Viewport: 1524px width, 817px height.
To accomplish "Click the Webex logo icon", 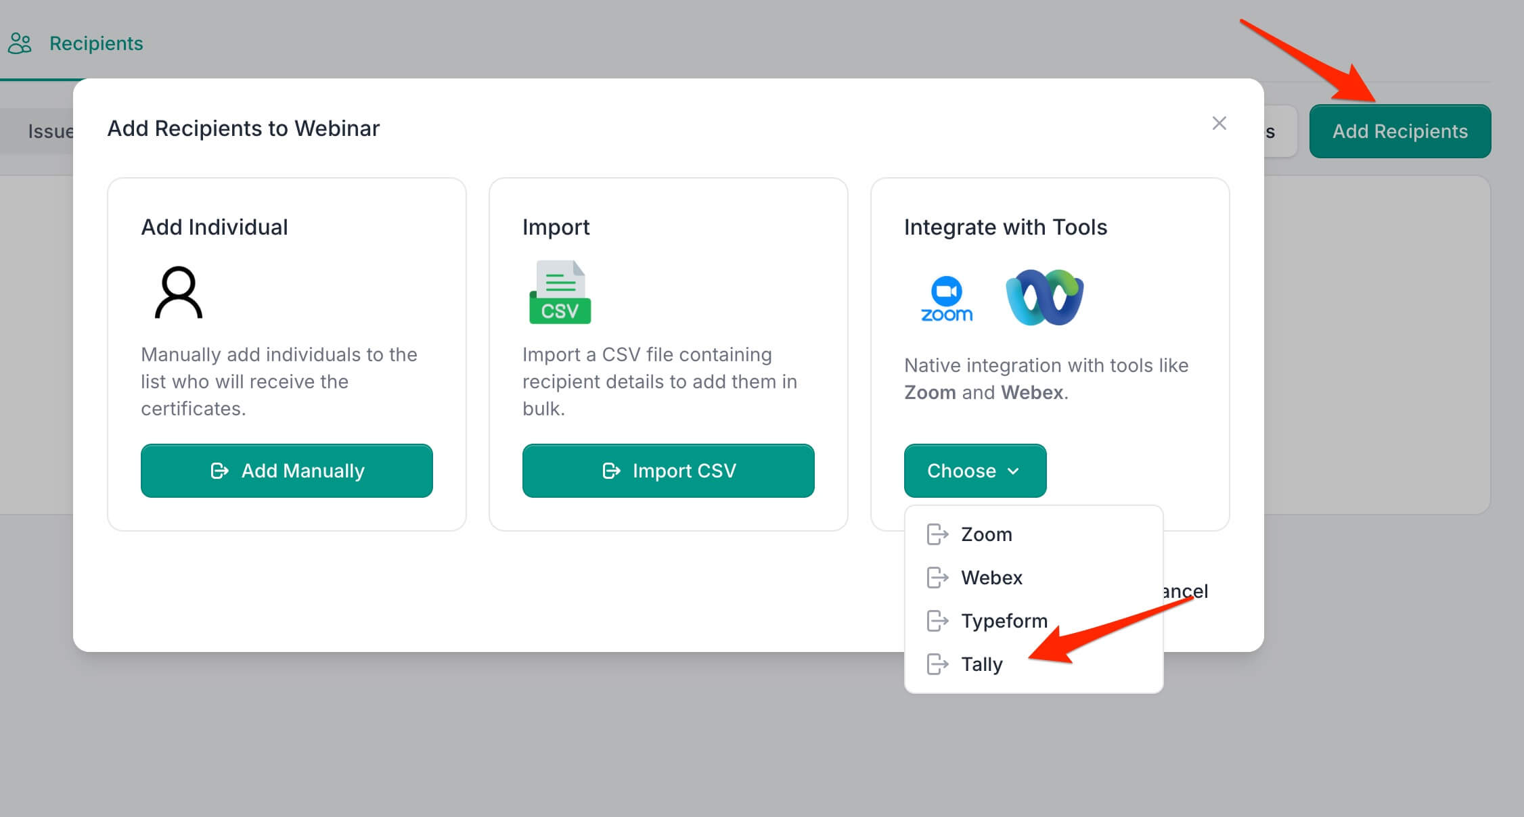I will pos(1044,297).
